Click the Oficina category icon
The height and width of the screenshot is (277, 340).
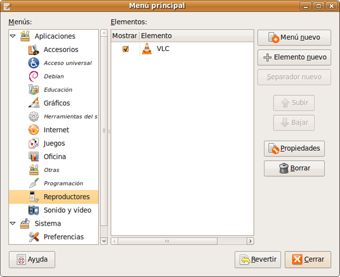click(x=34, y=157)
